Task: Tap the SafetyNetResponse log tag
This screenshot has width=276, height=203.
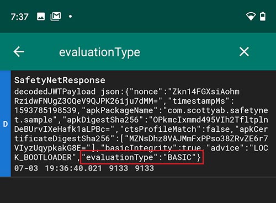Action: [60, 81]
